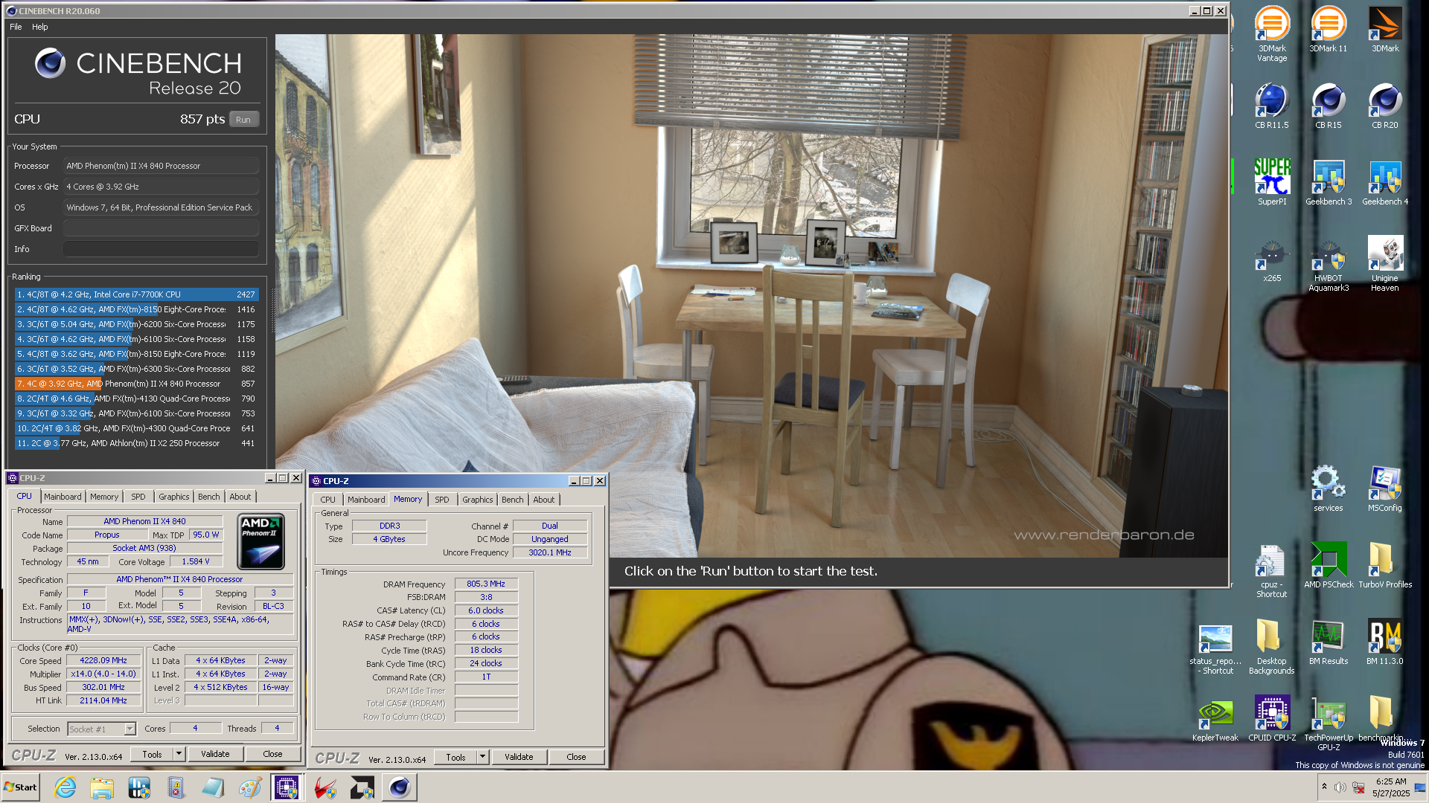This screenshot has width=1429, height=803.
Task: Select ranking row Athlon II X2 250
Action: click(x=136, y=443)
